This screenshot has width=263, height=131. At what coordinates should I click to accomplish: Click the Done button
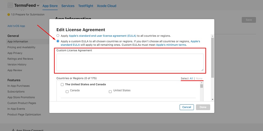tap(203, 107)
